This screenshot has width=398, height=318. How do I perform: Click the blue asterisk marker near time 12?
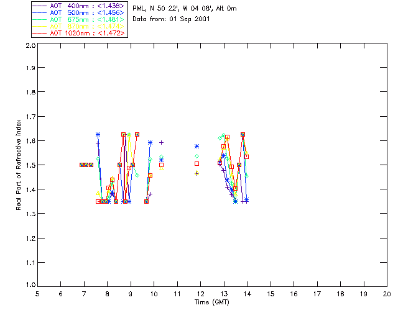[x=197, y=147]
